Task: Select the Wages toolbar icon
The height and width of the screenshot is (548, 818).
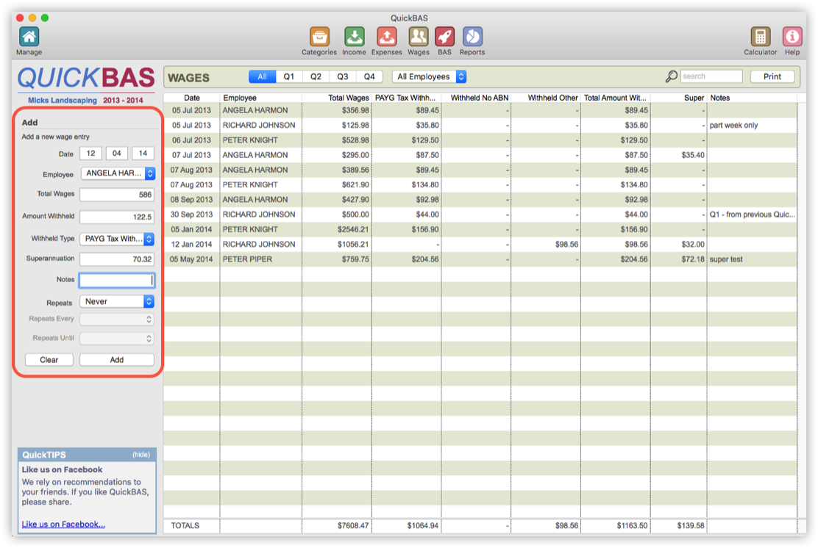Action: point(418,37)
